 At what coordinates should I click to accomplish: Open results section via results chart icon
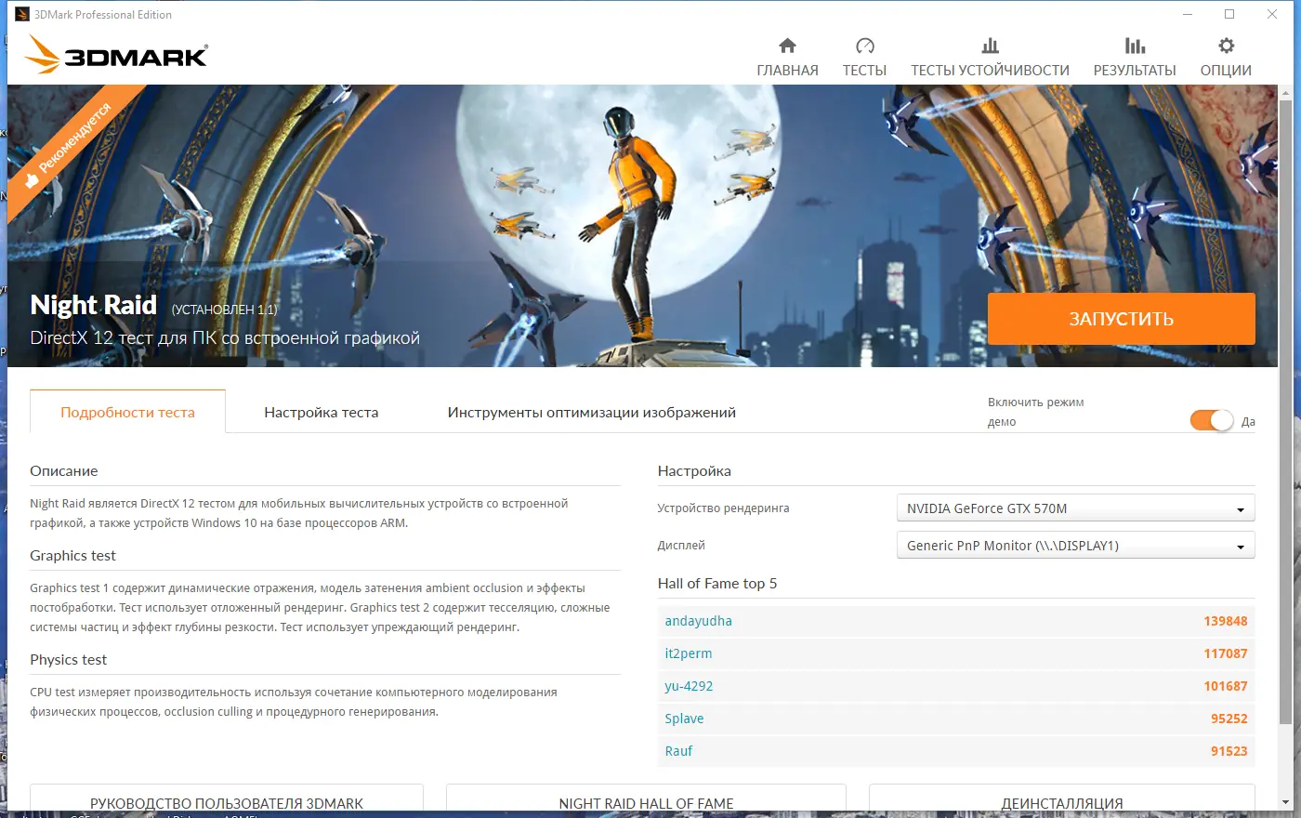point(1135,46)
